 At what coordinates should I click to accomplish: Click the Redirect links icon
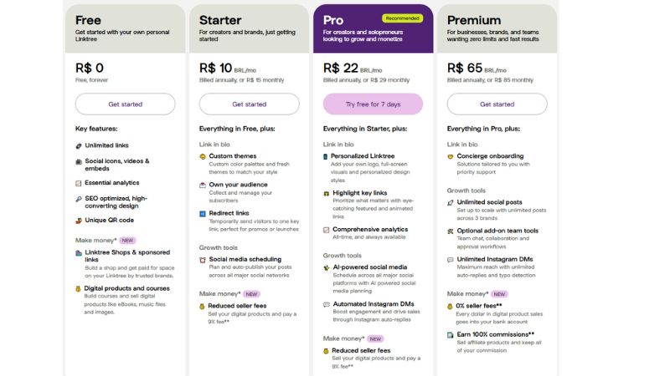pos(203,214)
